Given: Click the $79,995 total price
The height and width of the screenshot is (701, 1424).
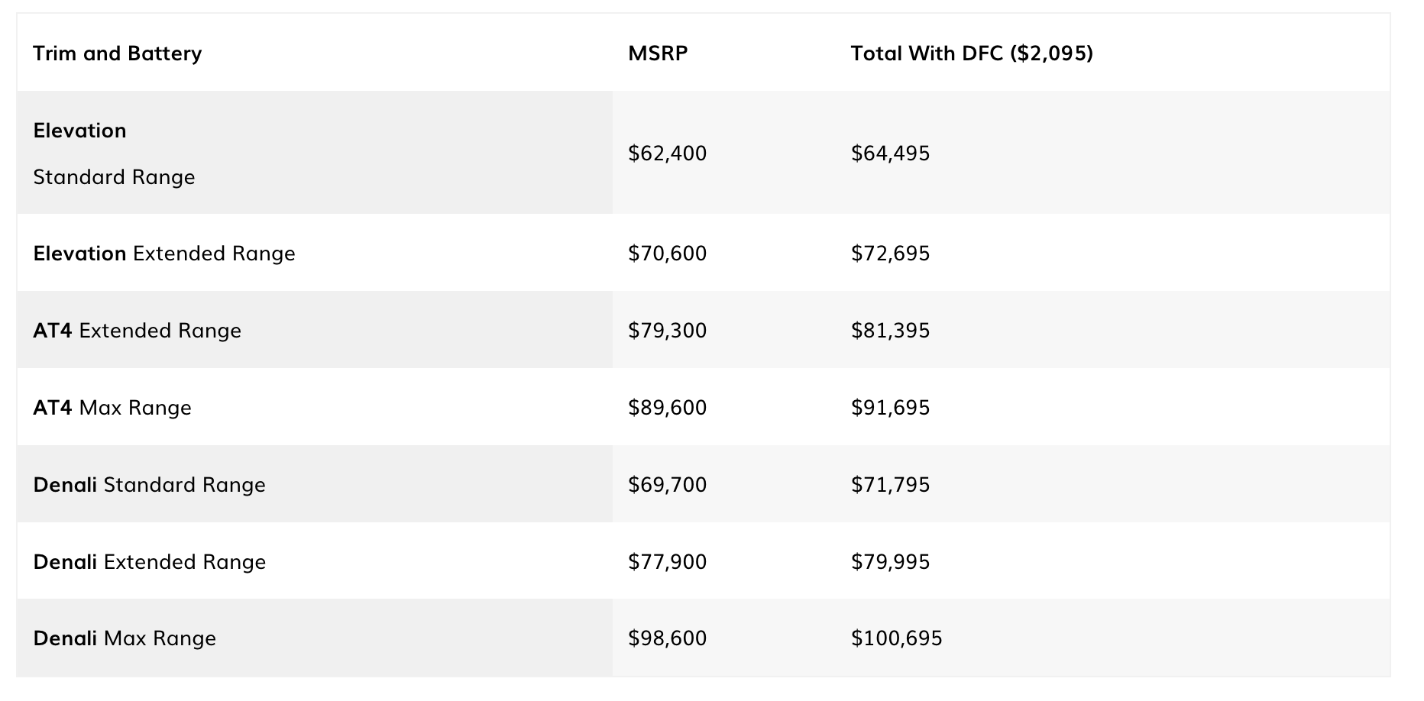Looking at the screenshot, I should 890,562.
